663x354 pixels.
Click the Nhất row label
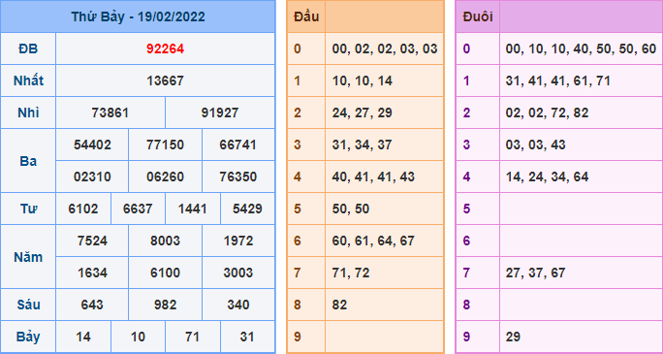click(28, 80)
